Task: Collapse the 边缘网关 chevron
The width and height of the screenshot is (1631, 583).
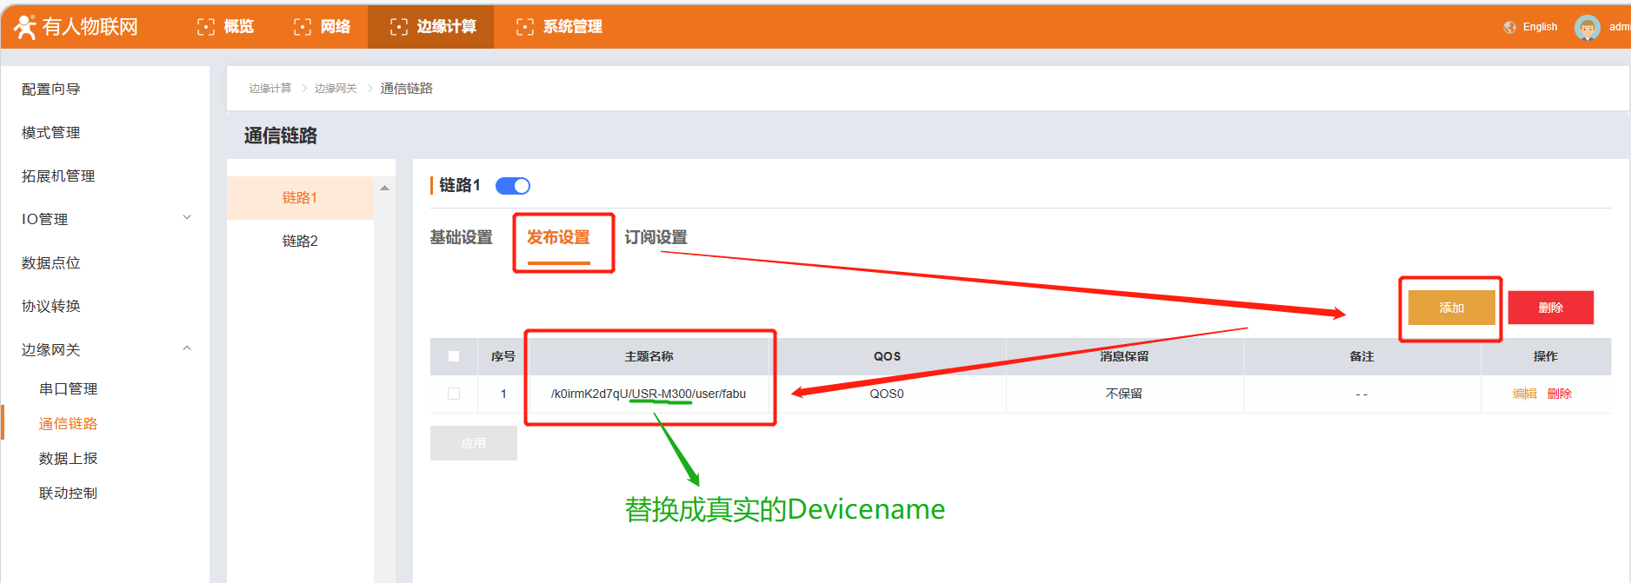Action: (x=187, y=348)
